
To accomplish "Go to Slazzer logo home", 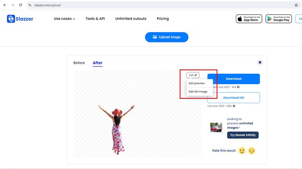I will tap(20, 19).
